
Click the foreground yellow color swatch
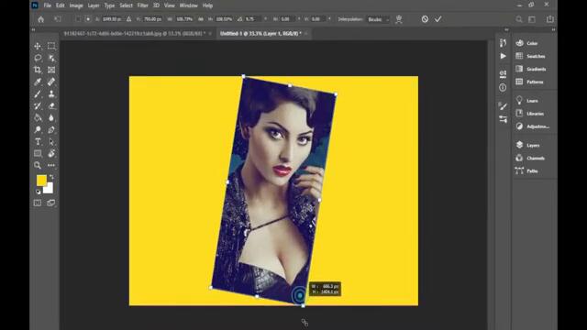41,180
